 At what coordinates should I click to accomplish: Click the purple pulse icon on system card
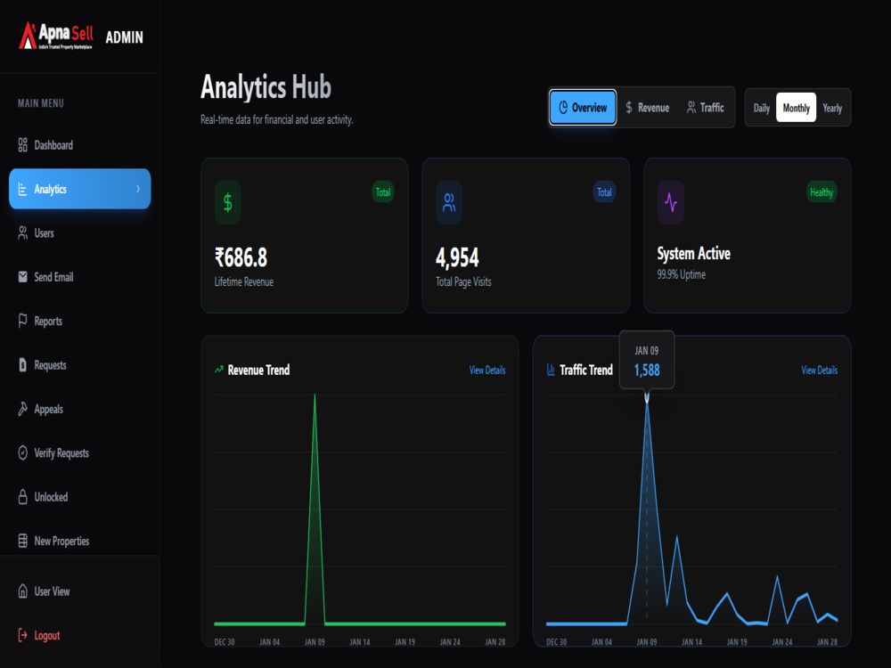pos(671,202)
